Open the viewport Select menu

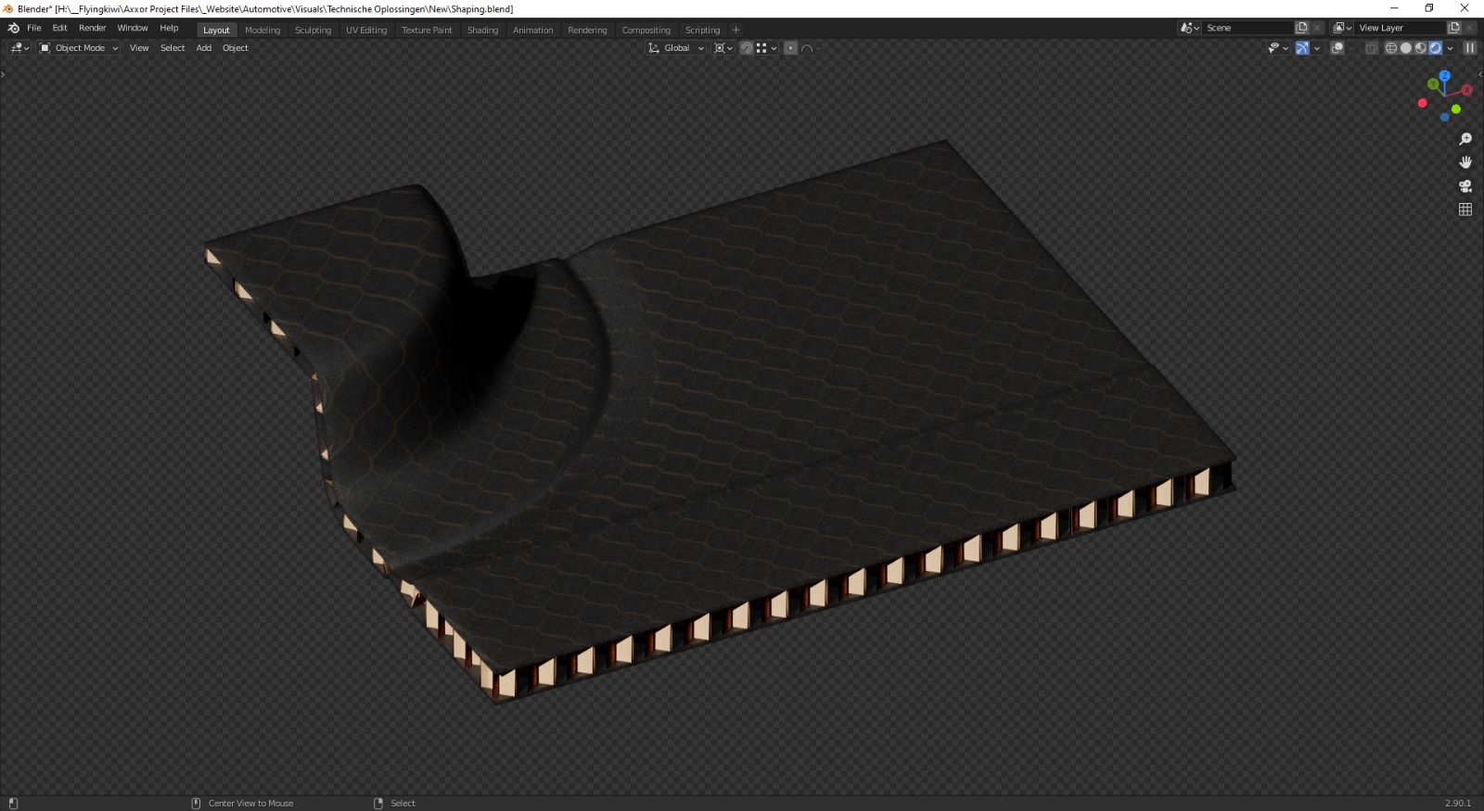(173, 48)
